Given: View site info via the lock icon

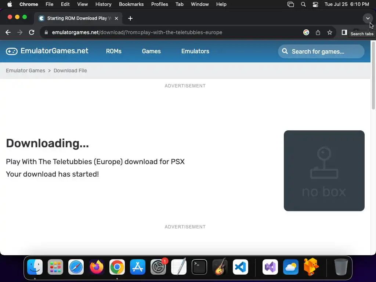Looking at the screenshot, I should pos(46,32).
